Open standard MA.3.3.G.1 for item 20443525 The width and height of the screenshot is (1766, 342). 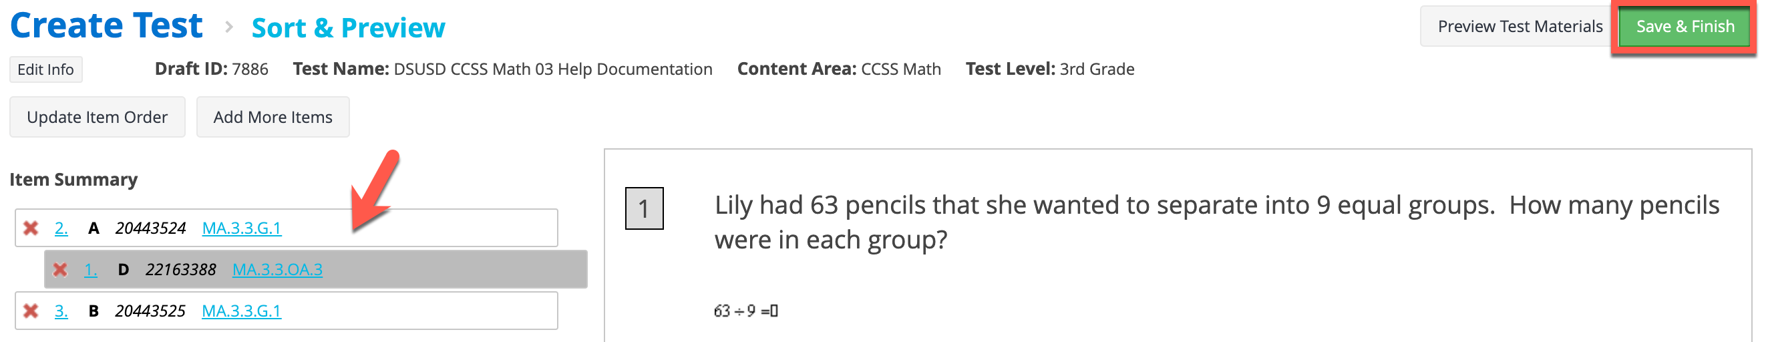pos(241,311)
